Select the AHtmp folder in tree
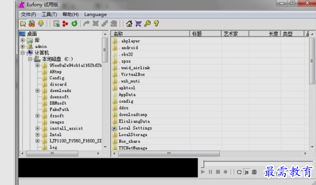 click(56, 71)
